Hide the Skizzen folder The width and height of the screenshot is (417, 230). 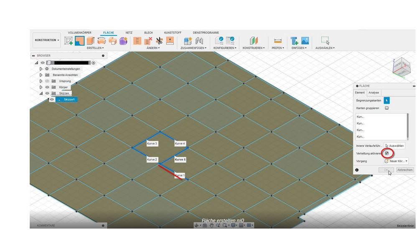click(x=47, y=93)
